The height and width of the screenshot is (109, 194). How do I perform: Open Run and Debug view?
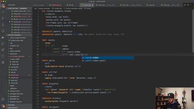(x=3, y=44)
